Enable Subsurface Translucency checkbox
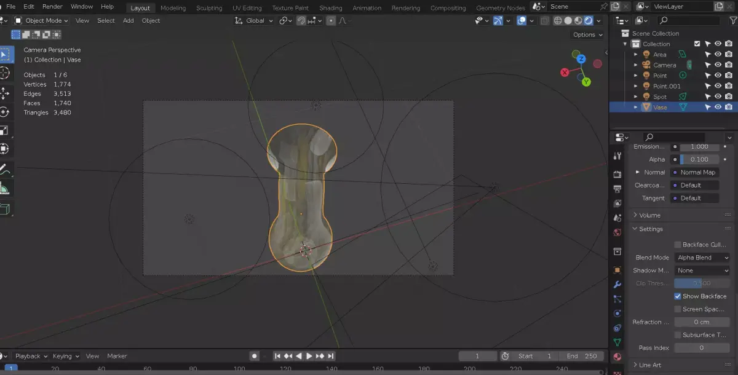738x375 pixels. tap(678, 335)
